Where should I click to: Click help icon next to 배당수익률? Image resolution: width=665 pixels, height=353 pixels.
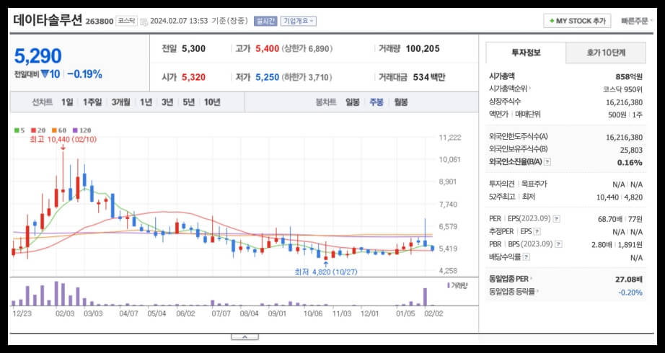527,257
